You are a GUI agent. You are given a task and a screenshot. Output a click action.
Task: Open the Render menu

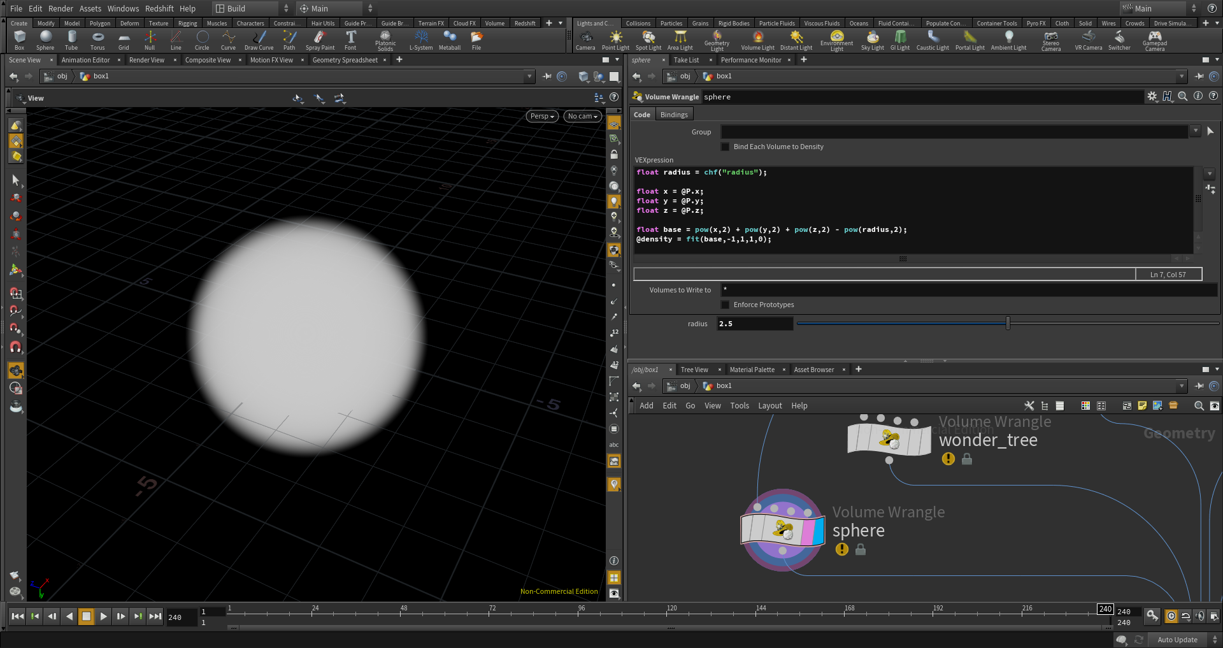pos(61,8)
